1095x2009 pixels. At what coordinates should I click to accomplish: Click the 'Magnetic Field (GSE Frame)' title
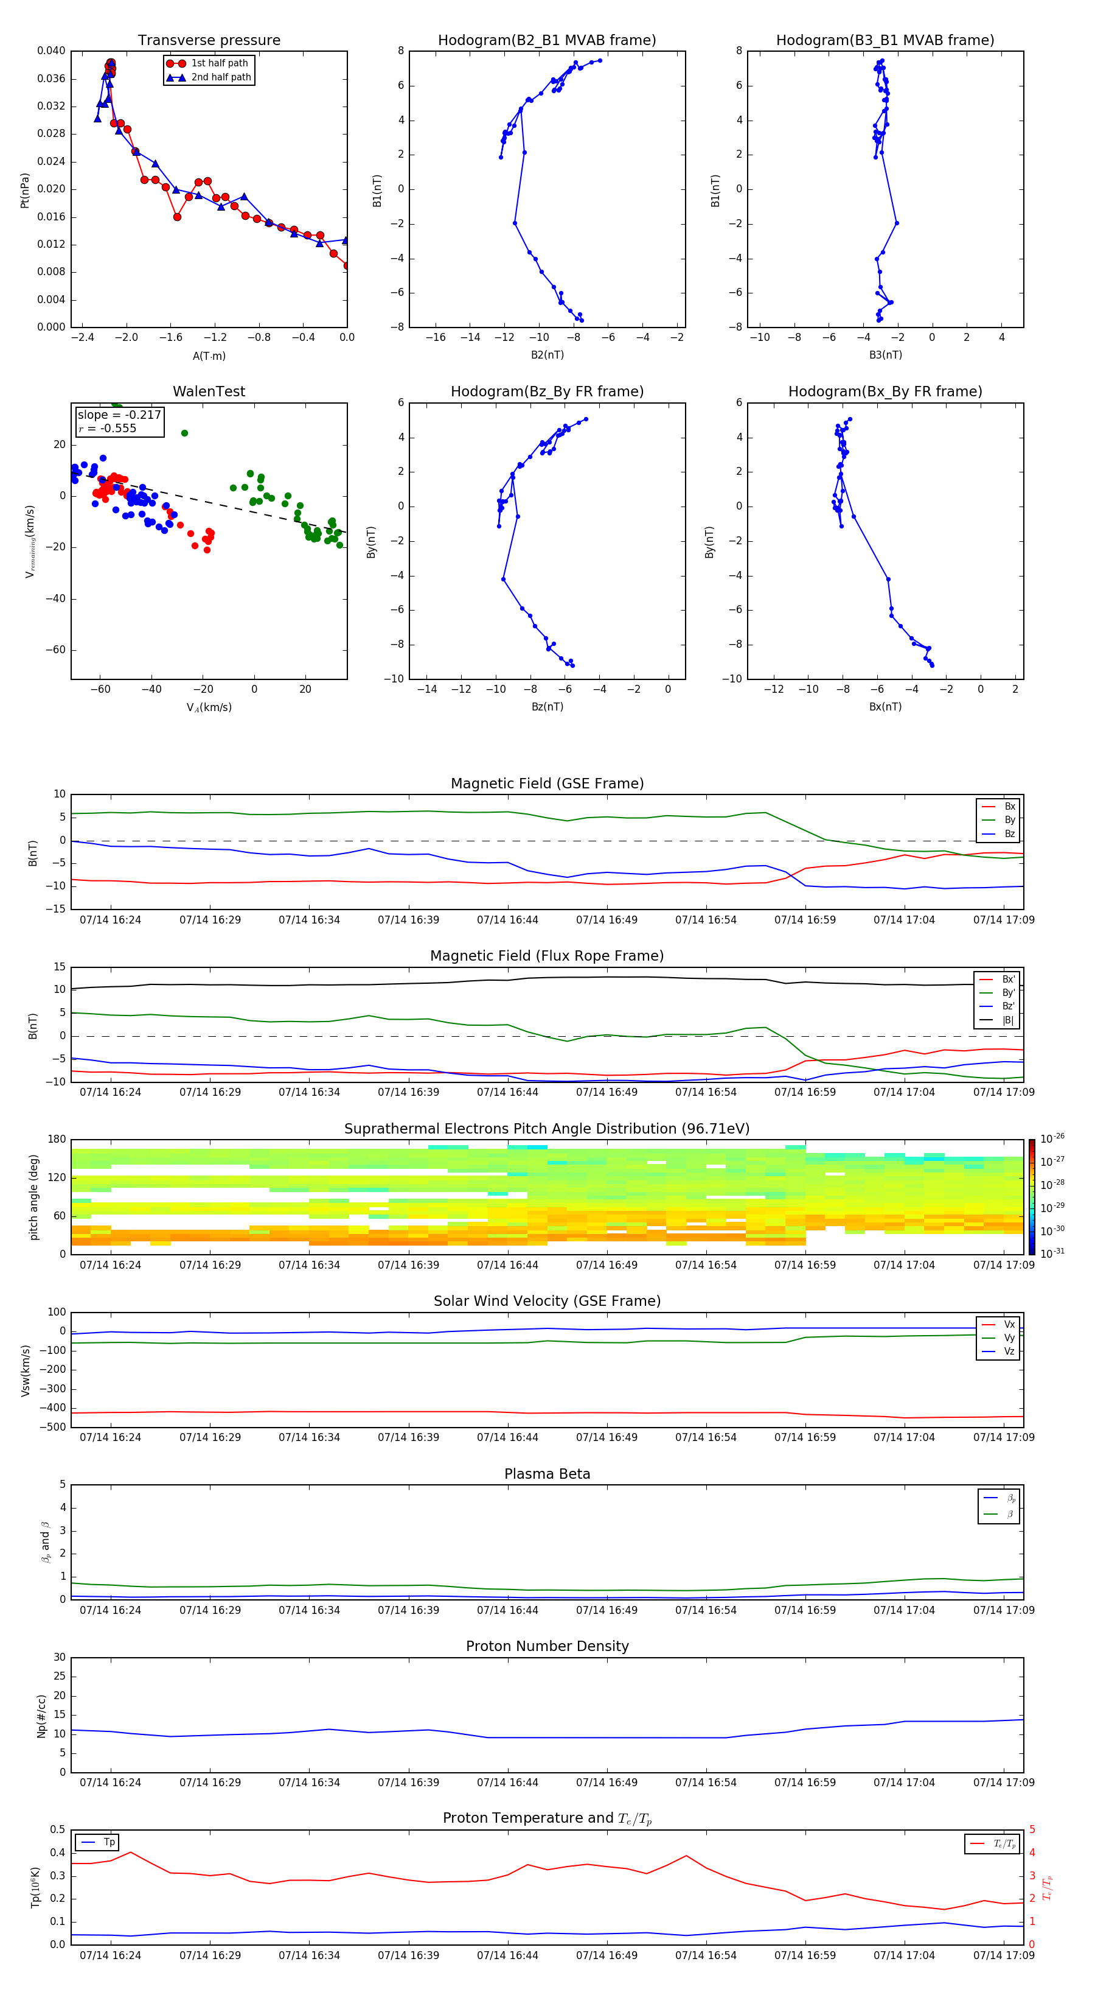(547, 784)
